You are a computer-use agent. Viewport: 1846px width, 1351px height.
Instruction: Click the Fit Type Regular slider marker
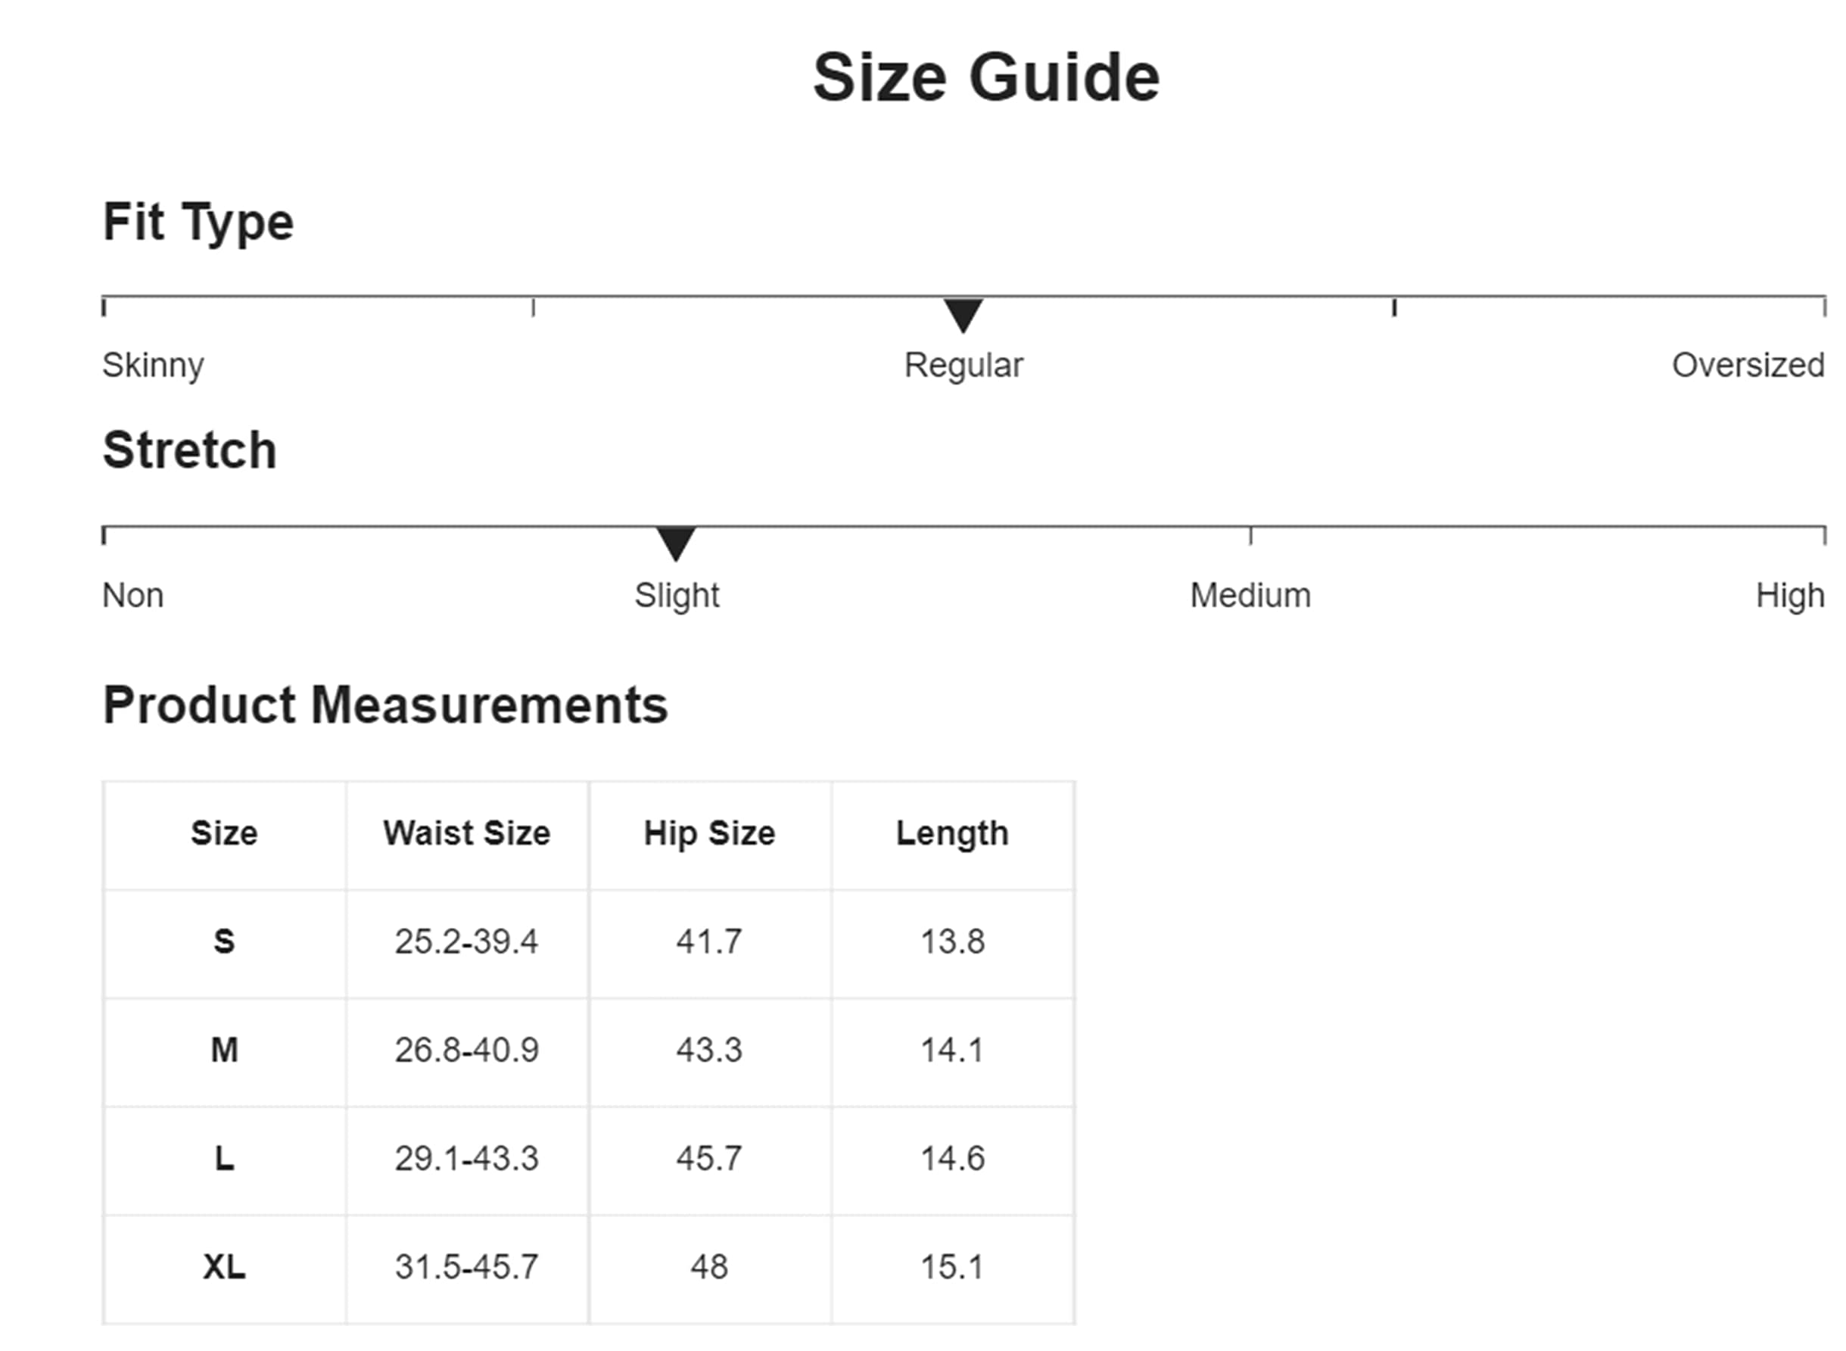(963, 315)
